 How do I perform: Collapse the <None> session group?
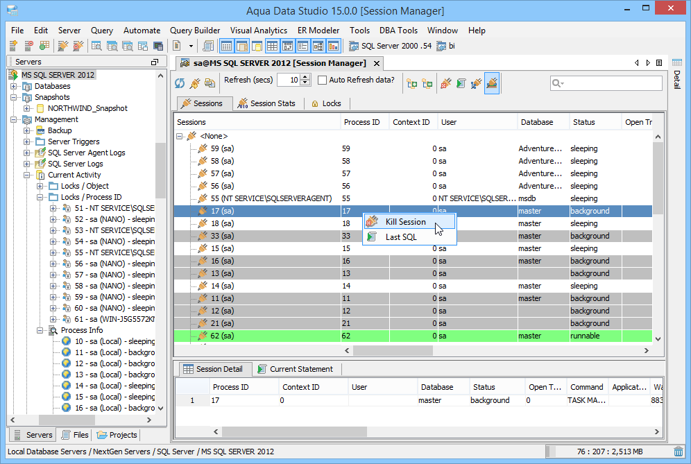(180, 136)
